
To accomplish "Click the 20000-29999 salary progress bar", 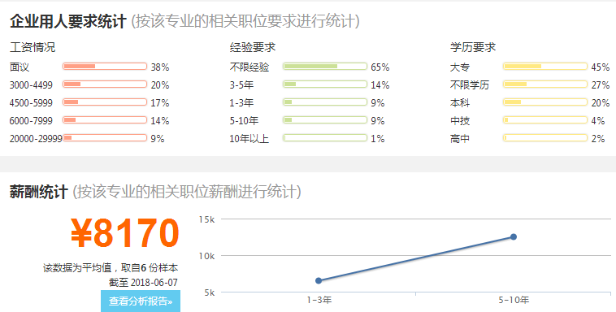I will point(105,138).
